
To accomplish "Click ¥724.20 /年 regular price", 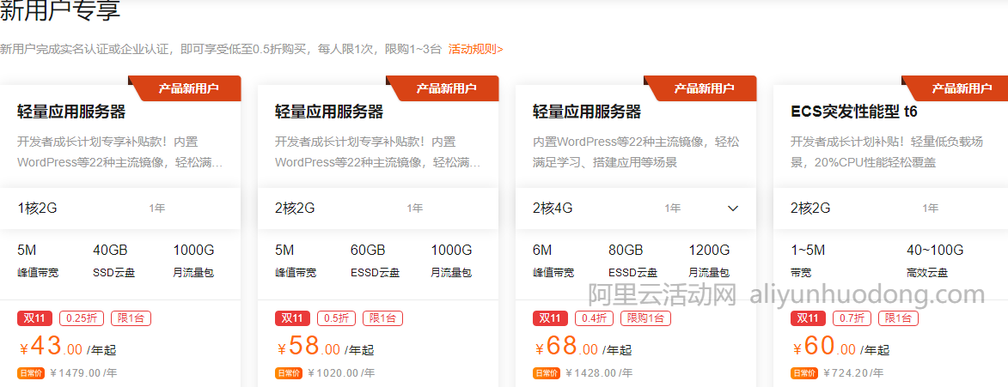I will 853,372.
